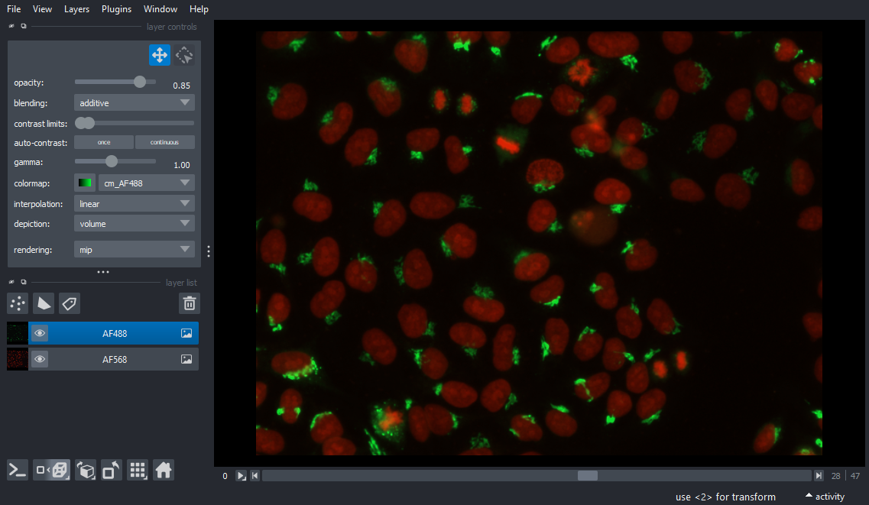The image size is (869, 505).
Task: Open the cm_AF488 colormap dropdown
Action: 146,183
